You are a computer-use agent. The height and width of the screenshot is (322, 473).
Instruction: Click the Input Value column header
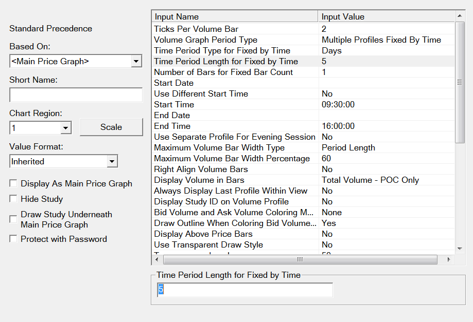pos(385,17)
